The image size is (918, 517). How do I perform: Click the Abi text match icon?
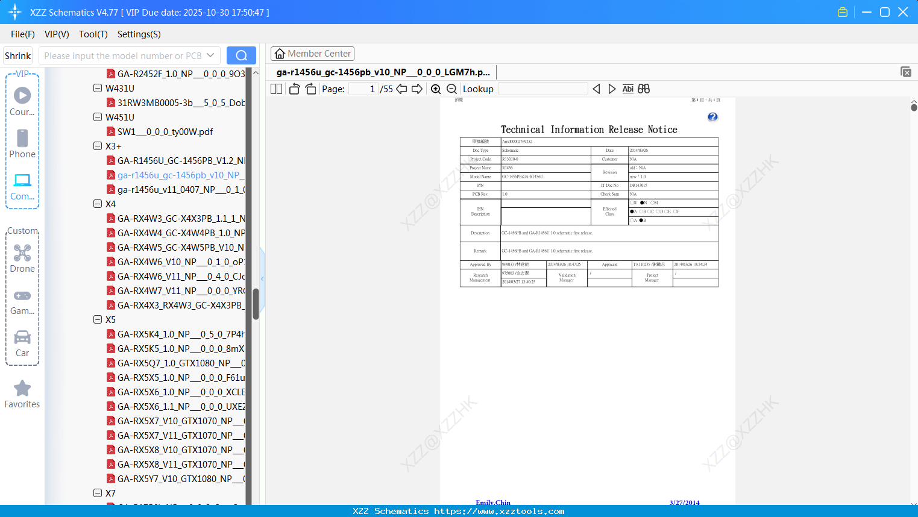627,89
